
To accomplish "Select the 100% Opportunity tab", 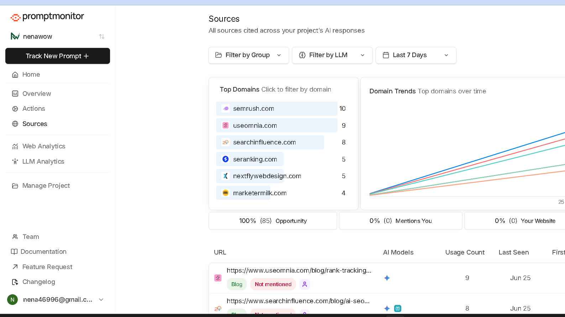I will click(273, 221).
